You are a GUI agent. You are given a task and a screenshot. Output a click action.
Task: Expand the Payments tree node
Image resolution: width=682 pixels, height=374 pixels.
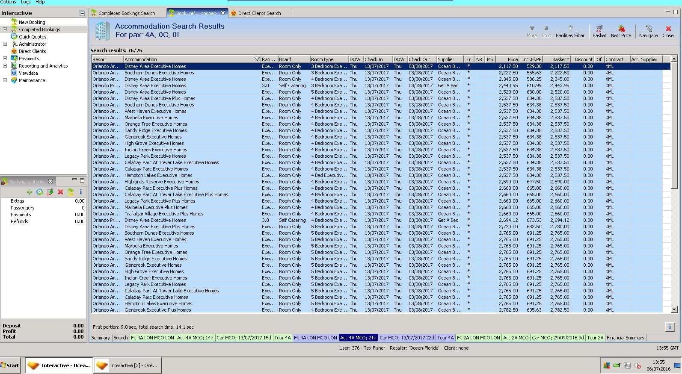tap(5, 59)
